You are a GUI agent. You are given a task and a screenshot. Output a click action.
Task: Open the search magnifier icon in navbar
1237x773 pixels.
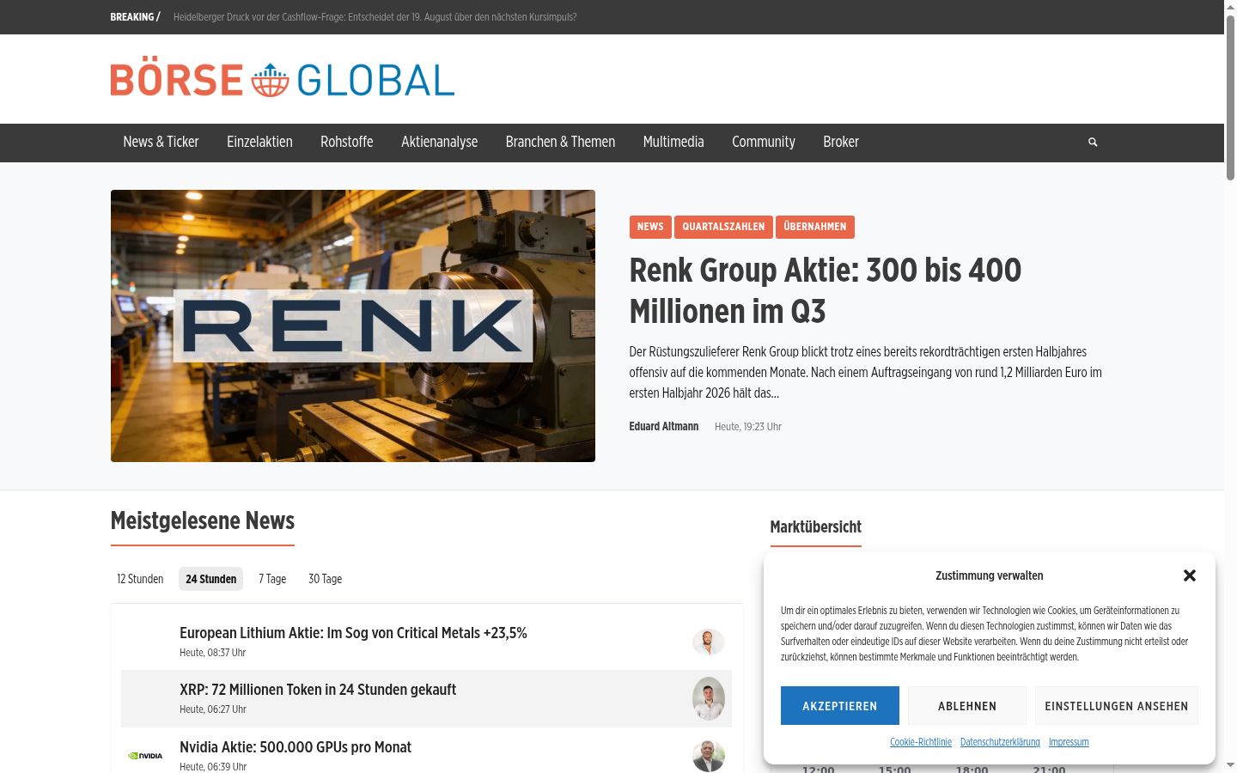click(x=1093, y=143)
